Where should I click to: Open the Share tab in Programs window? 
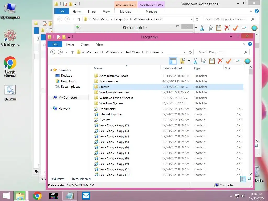[x=85, y=44]
